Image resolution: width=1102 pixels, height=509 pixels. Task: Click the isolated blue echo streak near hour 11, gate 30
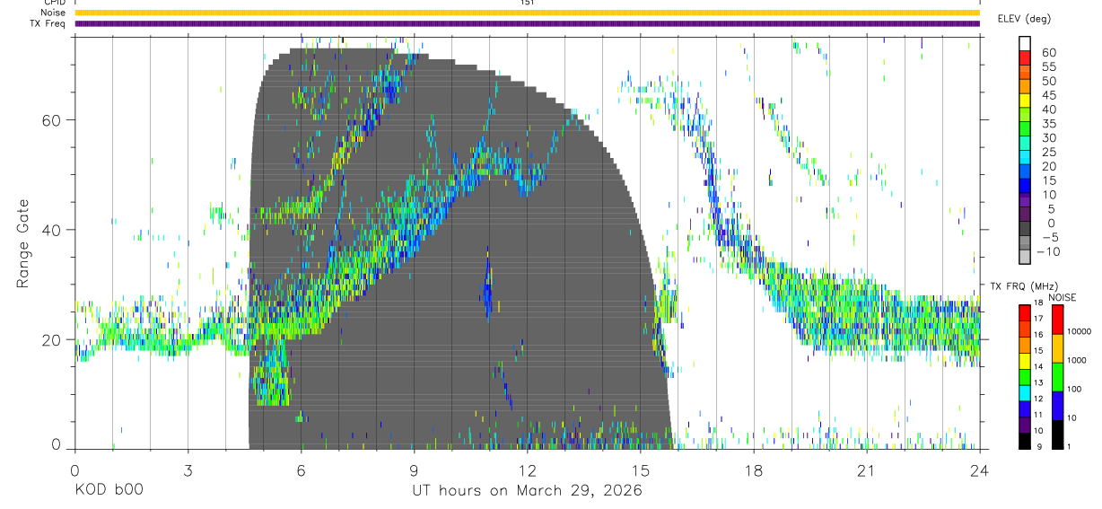[488, 285]
